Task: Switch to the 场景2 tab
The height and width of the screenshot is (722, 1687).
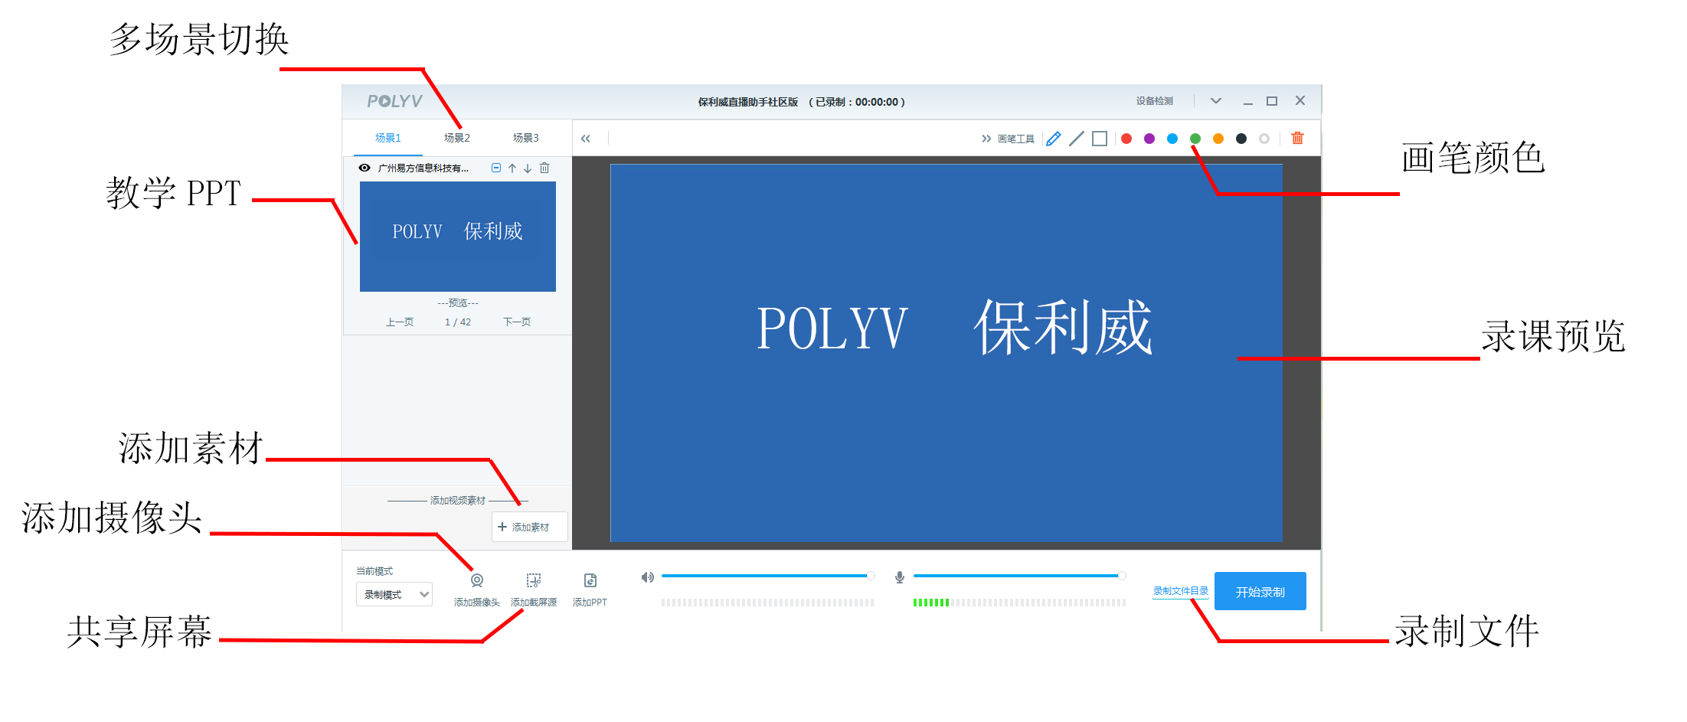Action: coord(456,138)
